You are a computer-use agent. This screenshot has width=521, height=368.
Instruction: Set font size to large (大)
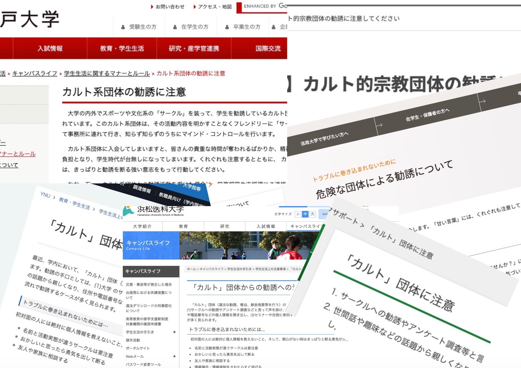point(312,214)
